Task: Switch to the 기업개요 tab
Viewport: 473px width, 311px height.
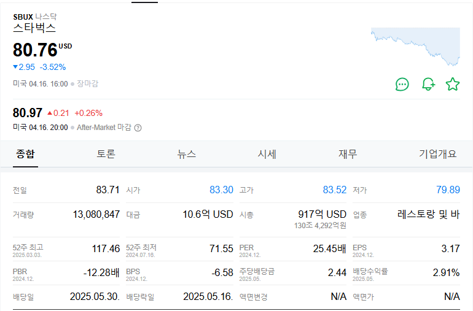Action: (438, 154)
